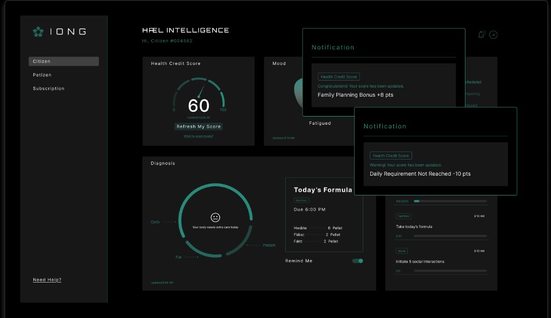
Task: Click the 'Due 6:00 PM' text
Action: 309,209
